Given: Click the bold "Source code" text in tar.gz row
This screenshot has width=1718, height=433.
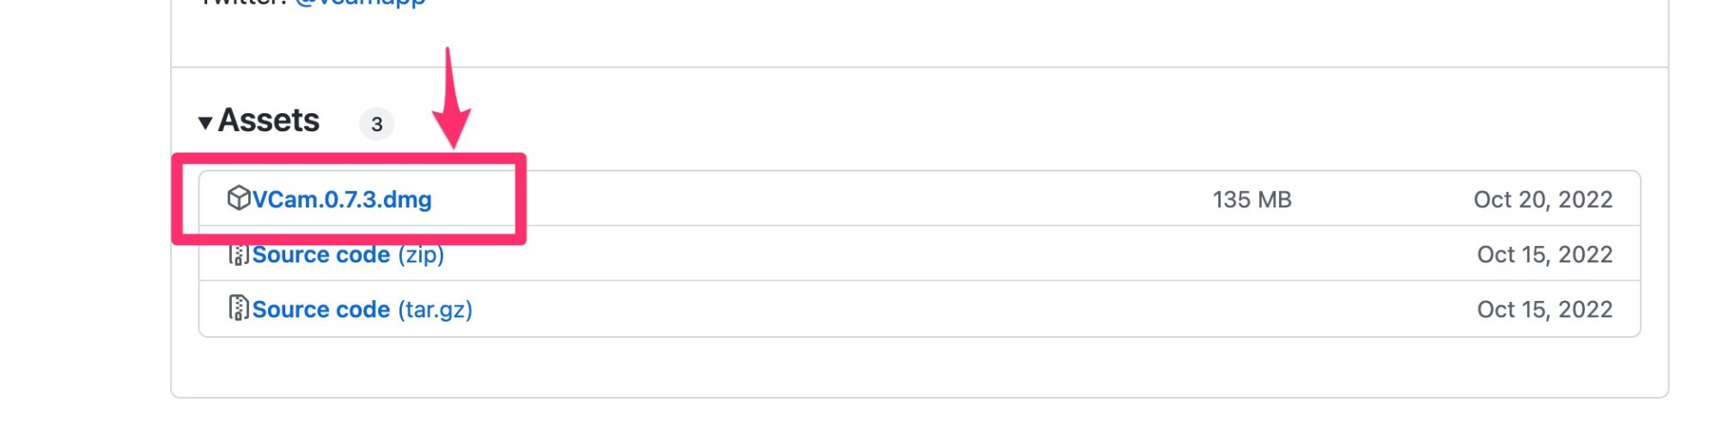Looking at the screenshot, I should 321,310.
